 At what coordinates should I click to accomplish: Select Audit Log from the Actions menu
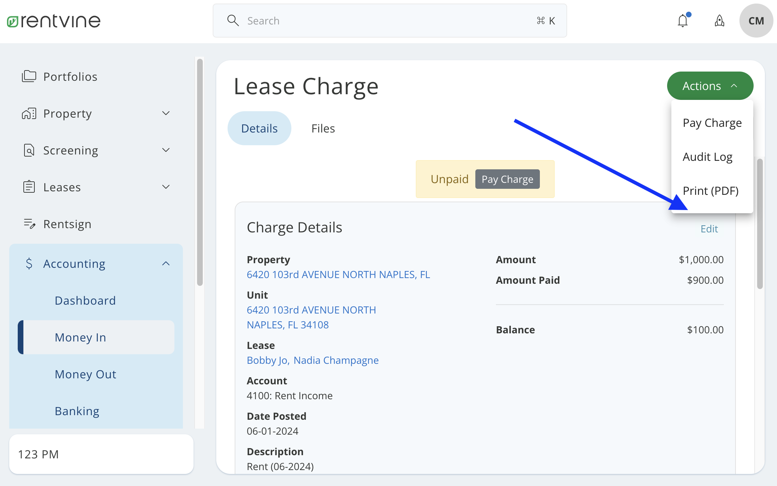point(707,156)
